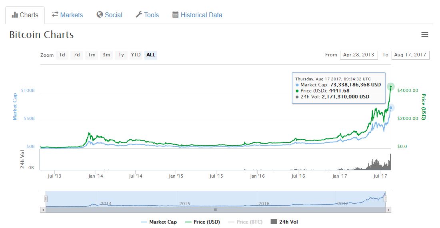The image size is (440, 228).
Task: Click the navigator scrollbar left arrow
Action: pos(43,210)
